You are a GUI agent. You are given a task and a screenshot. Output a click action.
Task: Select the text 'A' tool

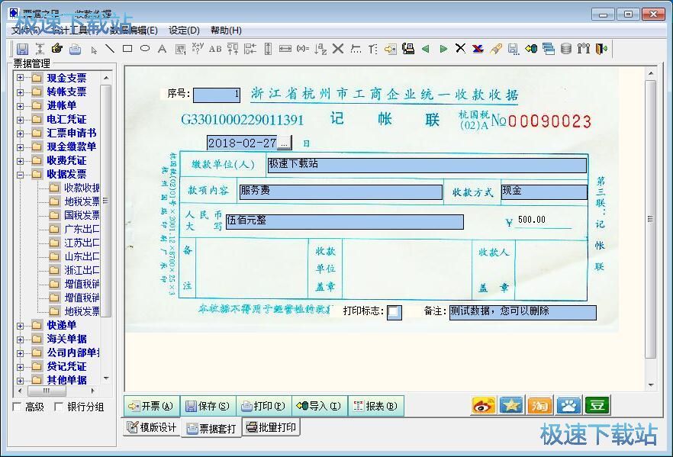pos(162,49)
